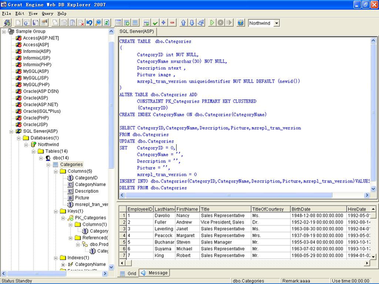379x284 pixels.
Task: Click the green Refresh toolbar icon
Action: [x=107, y=23]
